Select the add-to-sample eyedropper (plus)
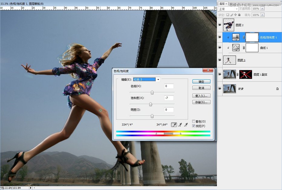 click(x=180, y=125)
